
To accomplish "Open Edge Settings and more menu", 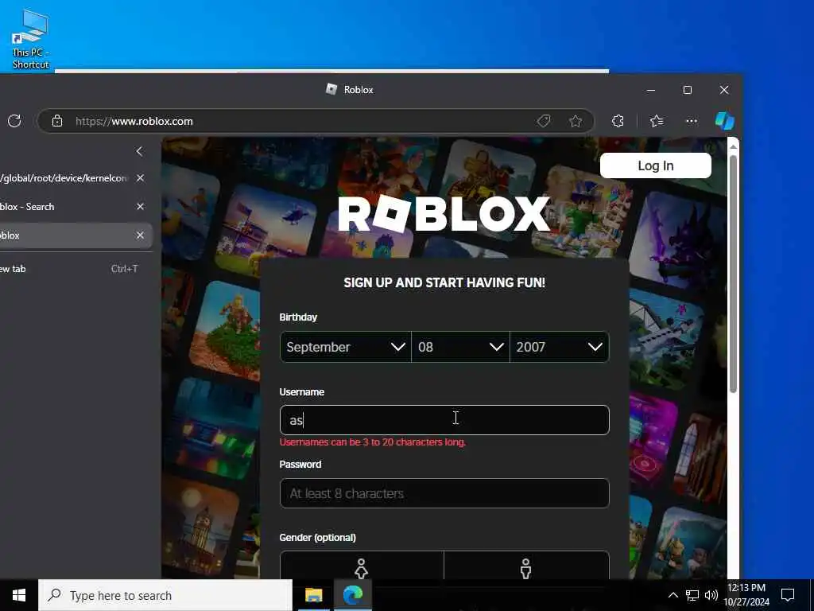I will (x=692, y=121).
